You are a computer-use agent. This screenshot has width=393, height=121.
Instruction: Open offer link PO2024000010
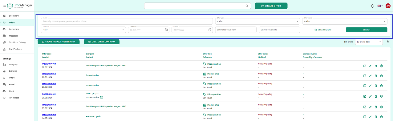click(49, 105)
